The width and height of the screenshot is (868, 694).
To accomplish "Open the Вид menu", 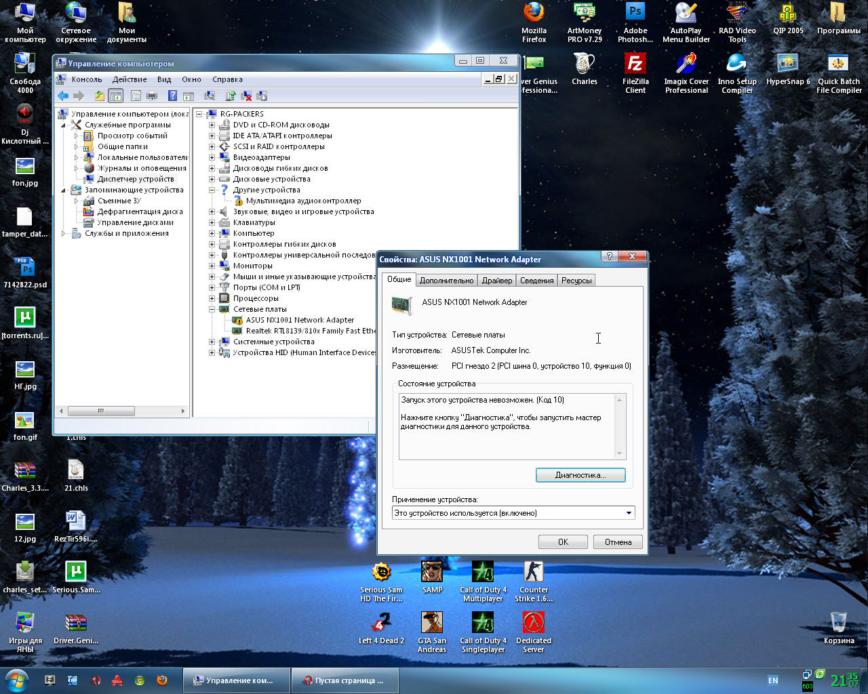I will [164, 79].
